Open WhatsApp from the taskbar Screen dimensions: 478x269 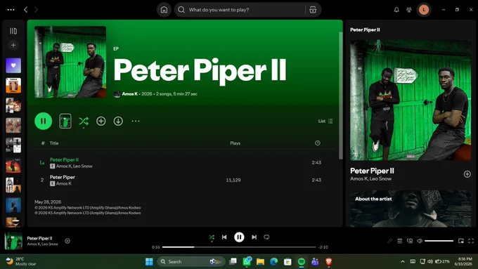(247, 261)
